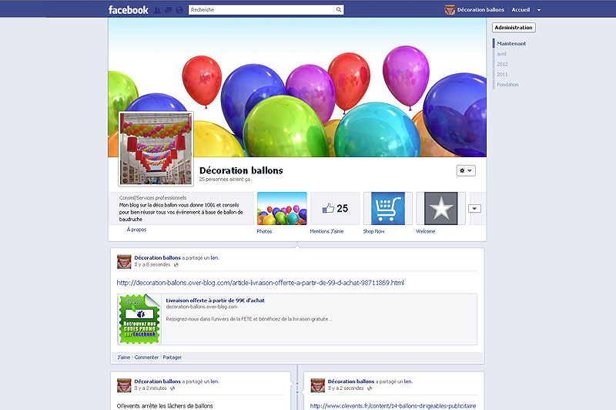Click the 'Il y a 2 minutes' timestamp
This screenshot has width=616, height=410.
pyautogui.click(x=150, y=388)
